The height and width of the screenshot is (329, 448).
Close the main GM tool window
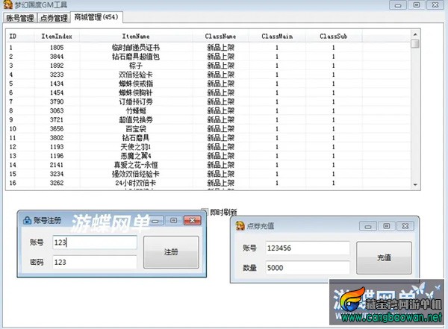coord(435,5)
